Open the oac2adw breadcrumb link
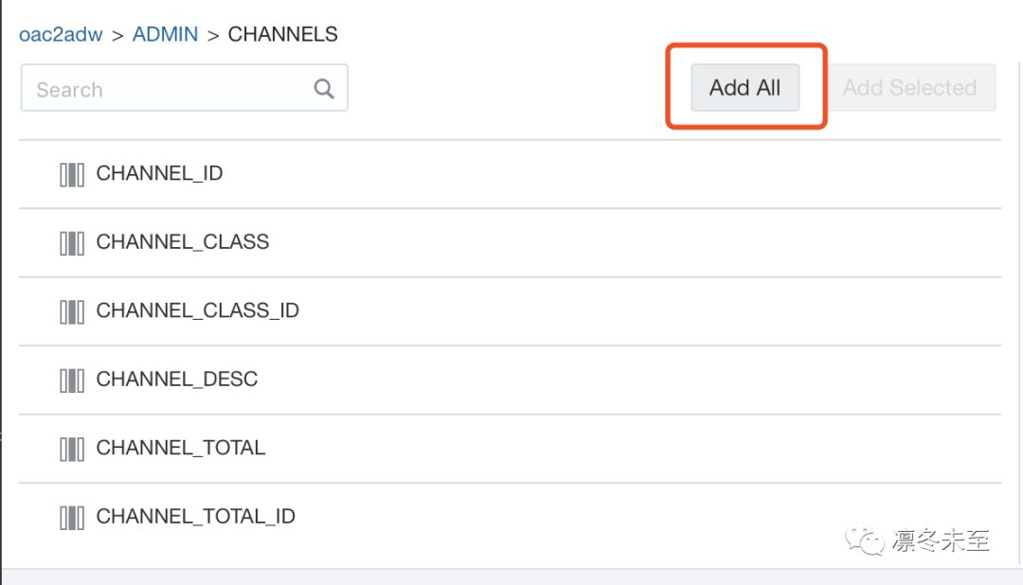1023x585 pixels. 61,35
